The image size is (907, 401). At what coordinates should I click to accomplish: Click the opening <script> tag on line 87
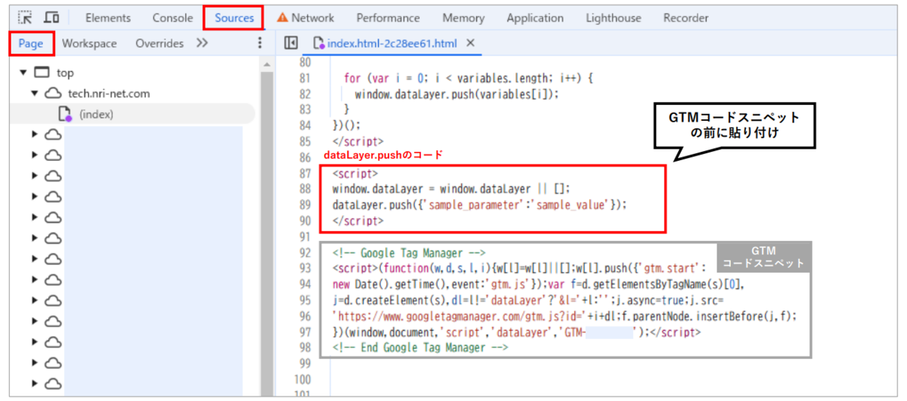[x=355, y=173]
